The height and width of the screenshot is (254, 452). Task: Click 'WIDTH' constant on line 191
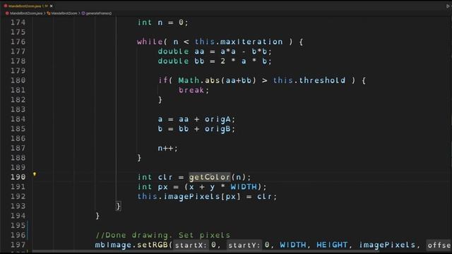tap(244, 187)
